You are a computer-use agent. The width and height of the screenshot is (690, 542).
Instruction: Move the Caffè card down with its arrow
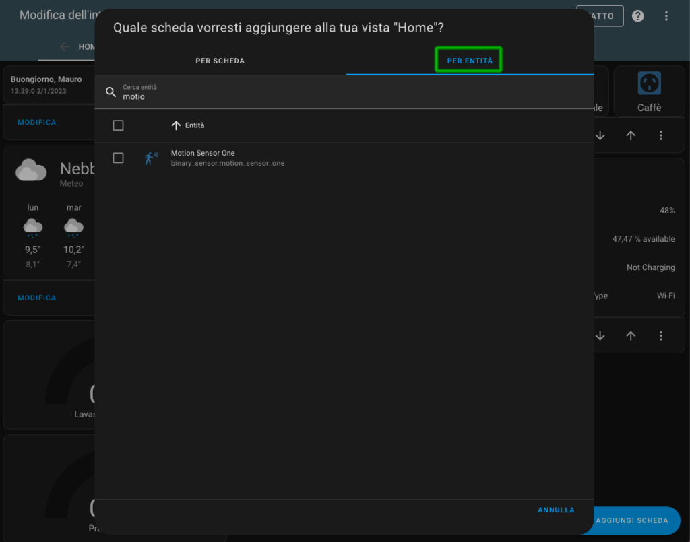click(x=600, y=135)
